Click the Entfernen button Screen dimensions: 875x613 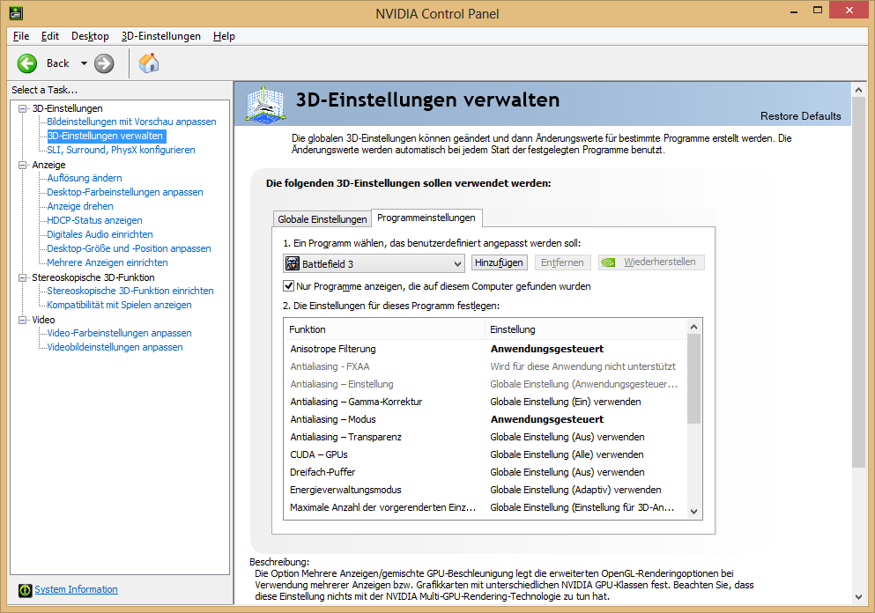(562, 262)
